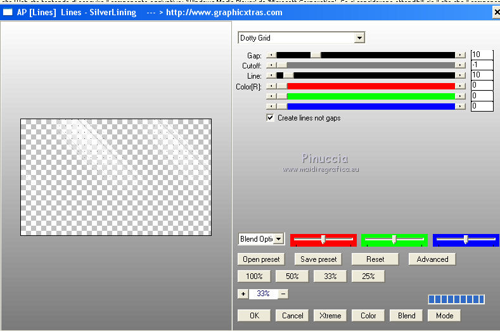The image size is (500, 331).
Task: Click the window system menu icon
Action: pos(8,13)
